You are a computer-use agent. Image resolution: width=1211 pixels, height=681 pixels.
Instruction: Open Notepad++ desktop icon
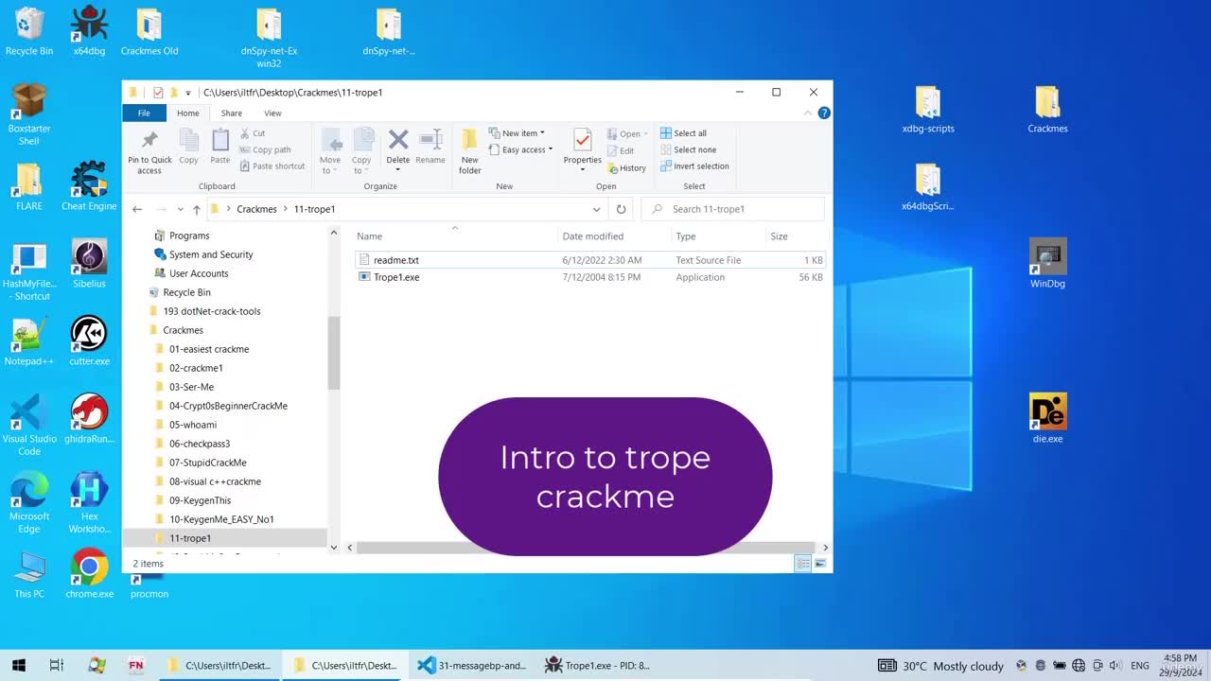(28, 340)
